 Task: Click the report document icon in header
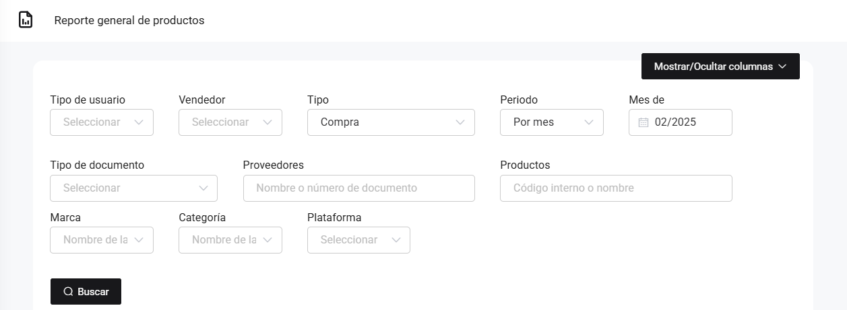[26, 20]
